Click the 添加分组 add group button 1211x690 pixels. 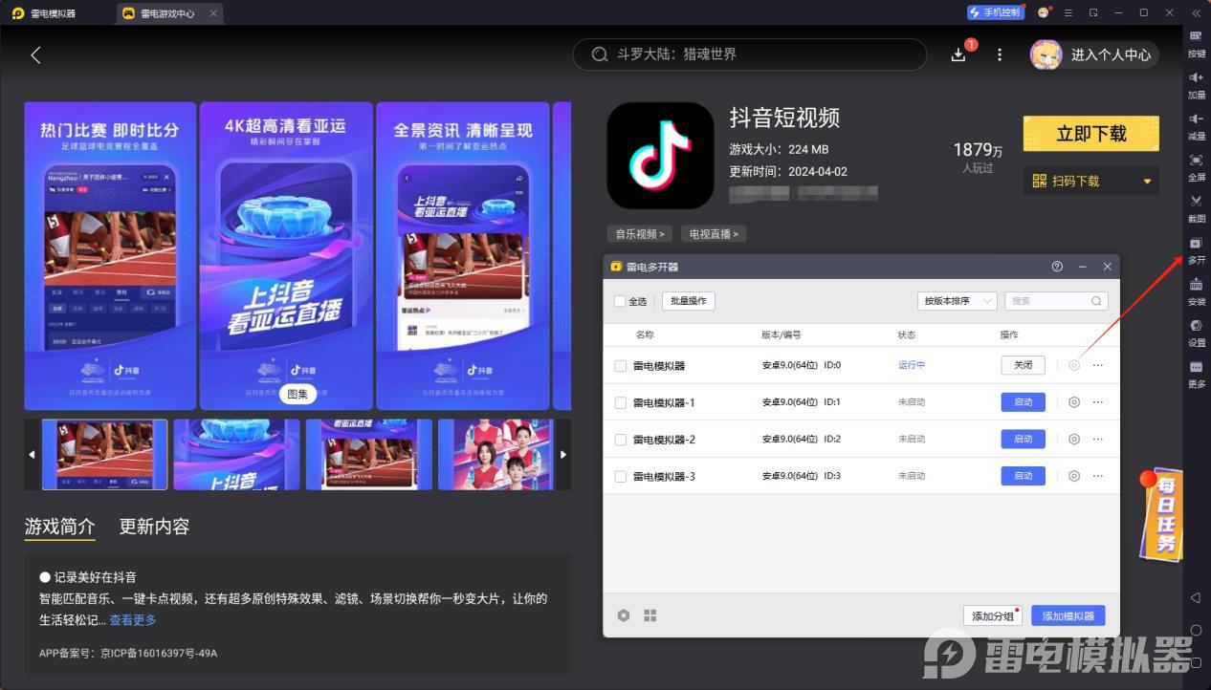click(993, 616)
